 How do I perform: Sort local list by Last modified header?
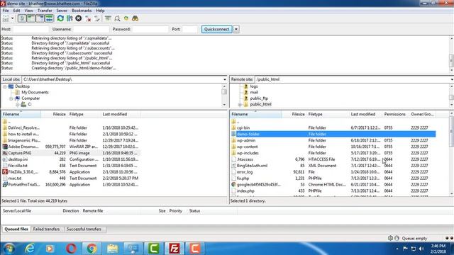click(x=121, y=114)
